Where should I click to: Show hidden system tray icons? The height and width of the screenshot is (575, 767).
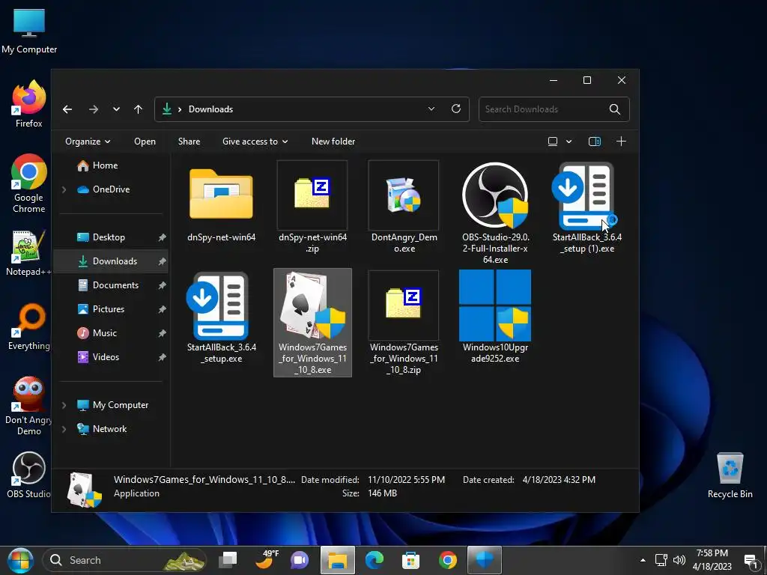643,560
